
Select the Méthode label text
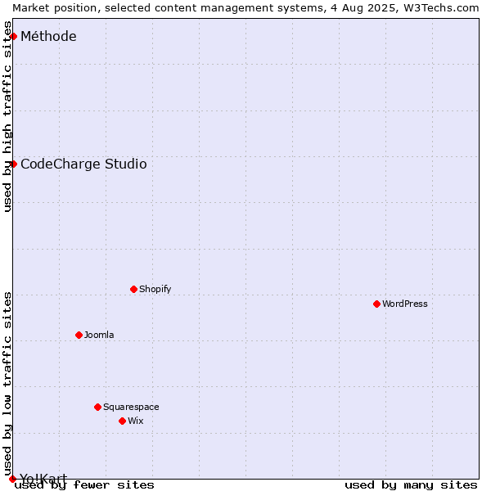point(48,36)
